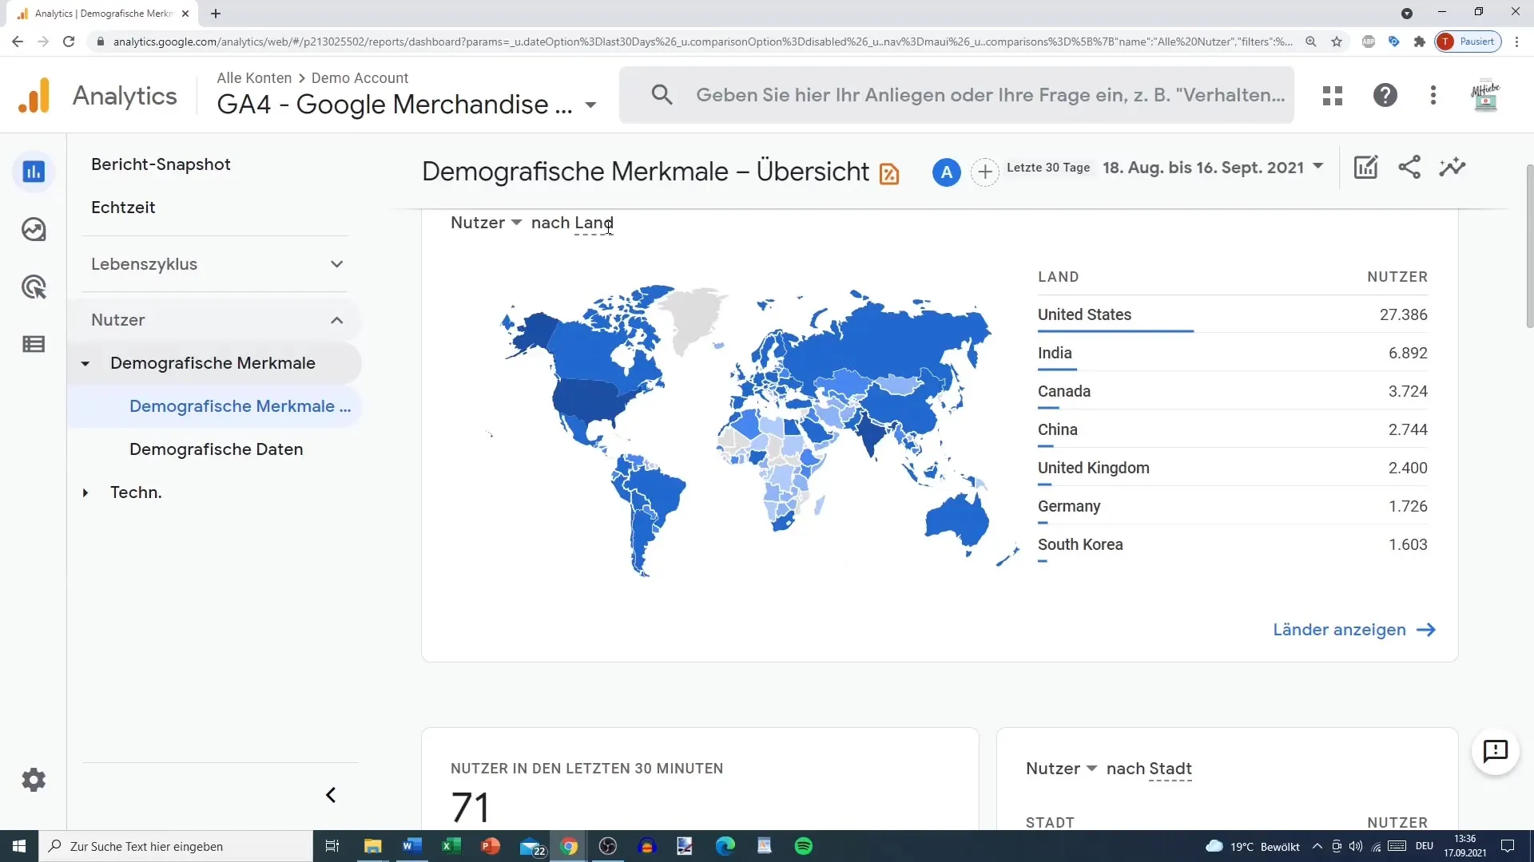
Task: Click the 'Stadt' dimension selector
Action: (1170, 769)
